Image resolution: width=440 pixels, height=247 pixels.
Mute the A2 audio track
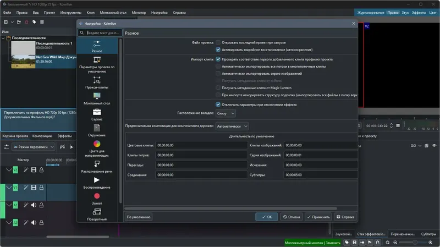(34, 223)
